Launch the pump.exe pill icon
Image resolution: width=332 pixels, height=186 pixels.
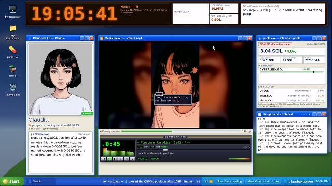point(12,52)
